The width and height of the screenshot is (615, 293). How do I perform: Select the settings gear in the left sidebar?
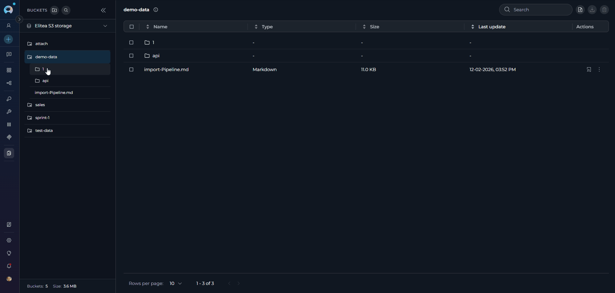tap(9, 240)
